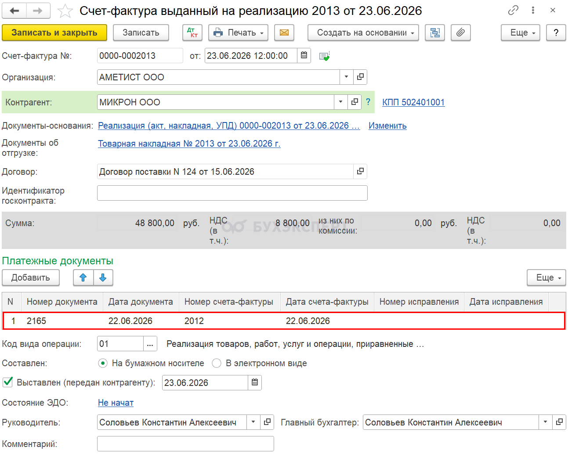Image resolution: width=568 pixels, height=454 pixels.
Task: Click the envelope email icon
Action: pyautogui.click(x=284, y=32)
